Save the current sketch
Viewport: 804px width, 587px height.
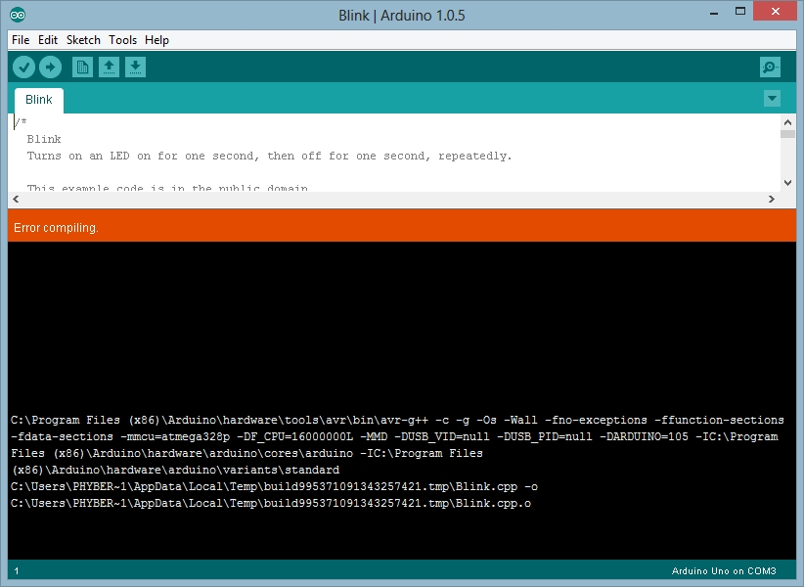(x=135, y=67)
